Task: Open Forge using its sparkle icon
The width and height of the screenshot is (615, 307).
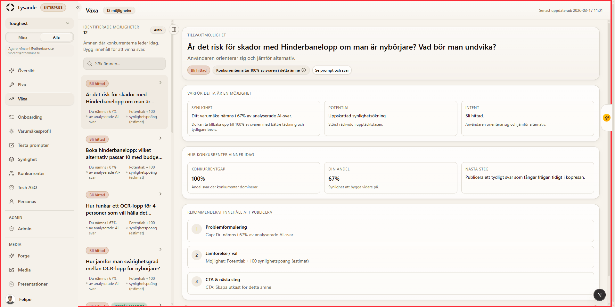Action: (12, 256)
